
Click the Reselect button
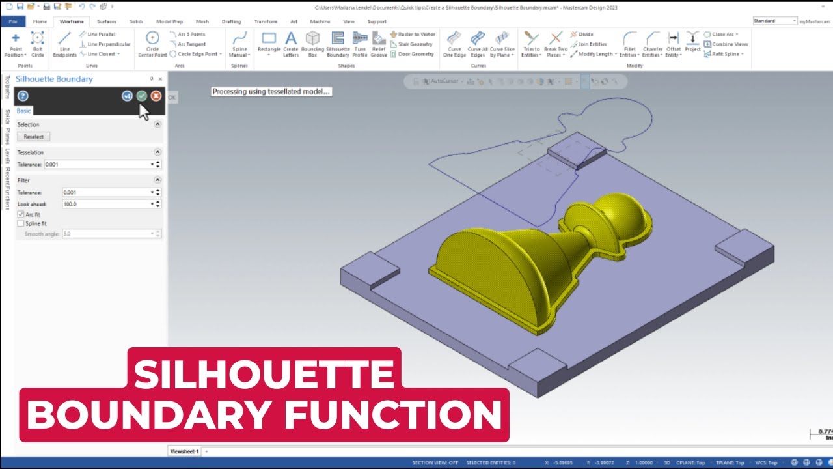tap(34, 137)
